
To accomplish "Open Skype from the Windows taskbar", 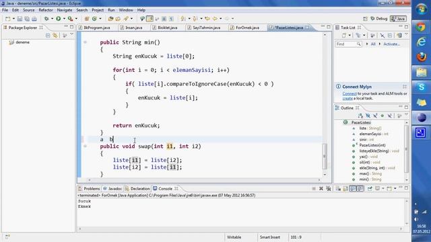I will tap(421, 87).
